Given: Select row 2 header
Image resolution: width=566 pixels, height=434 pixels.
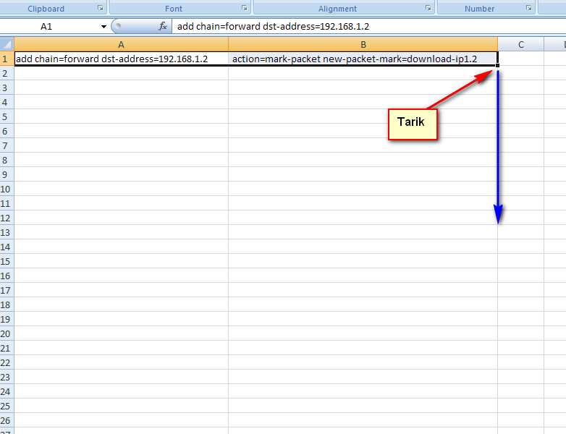Looking at the screenshot, I should pyautogui.click(x=7, y=73).
